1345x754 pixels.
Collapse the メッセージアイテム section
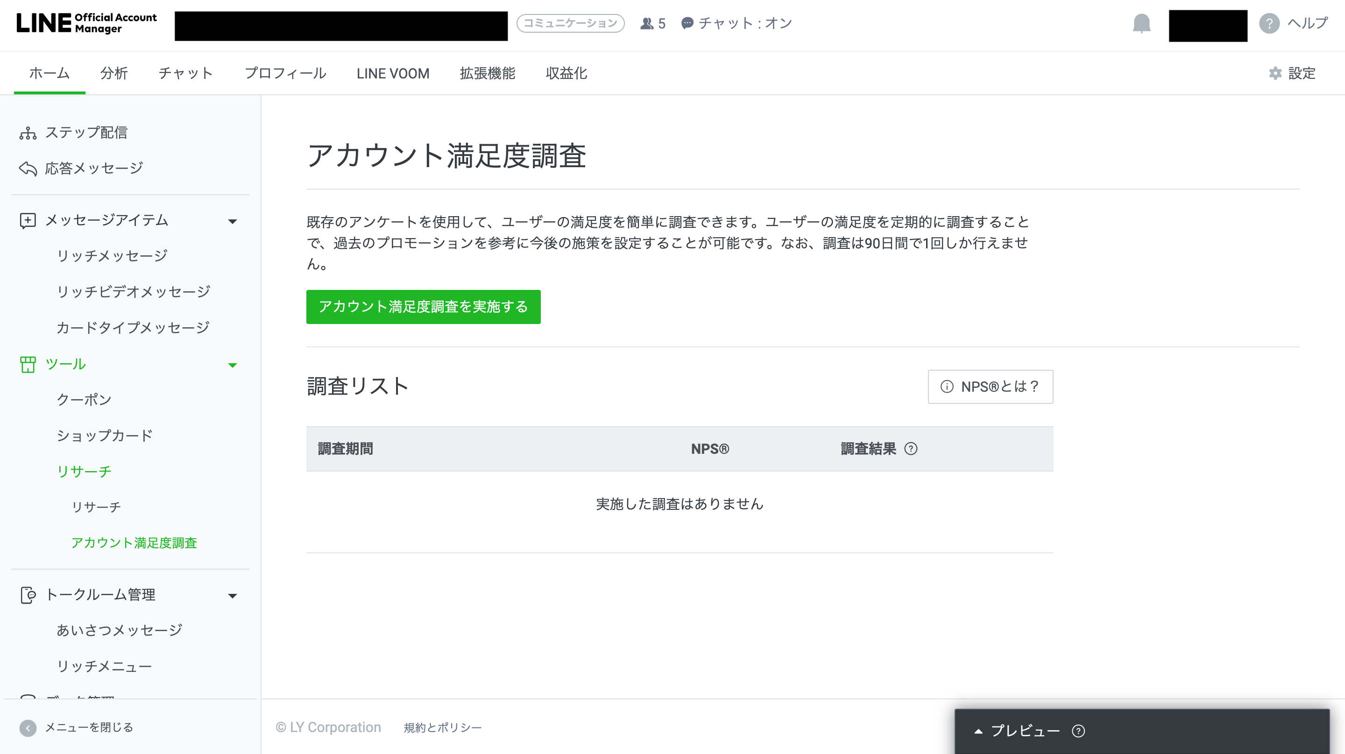pos(233,221)
